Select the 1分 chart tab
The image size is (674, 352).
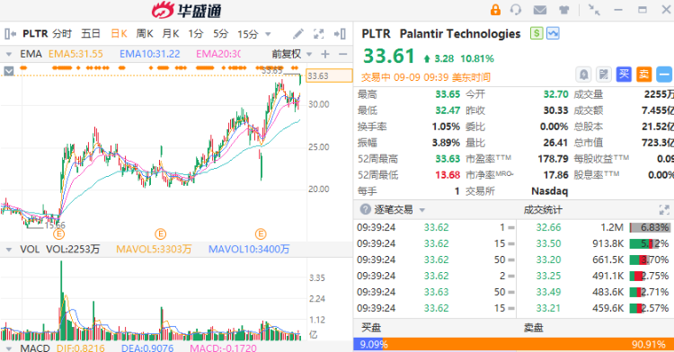tap(196, 33)
